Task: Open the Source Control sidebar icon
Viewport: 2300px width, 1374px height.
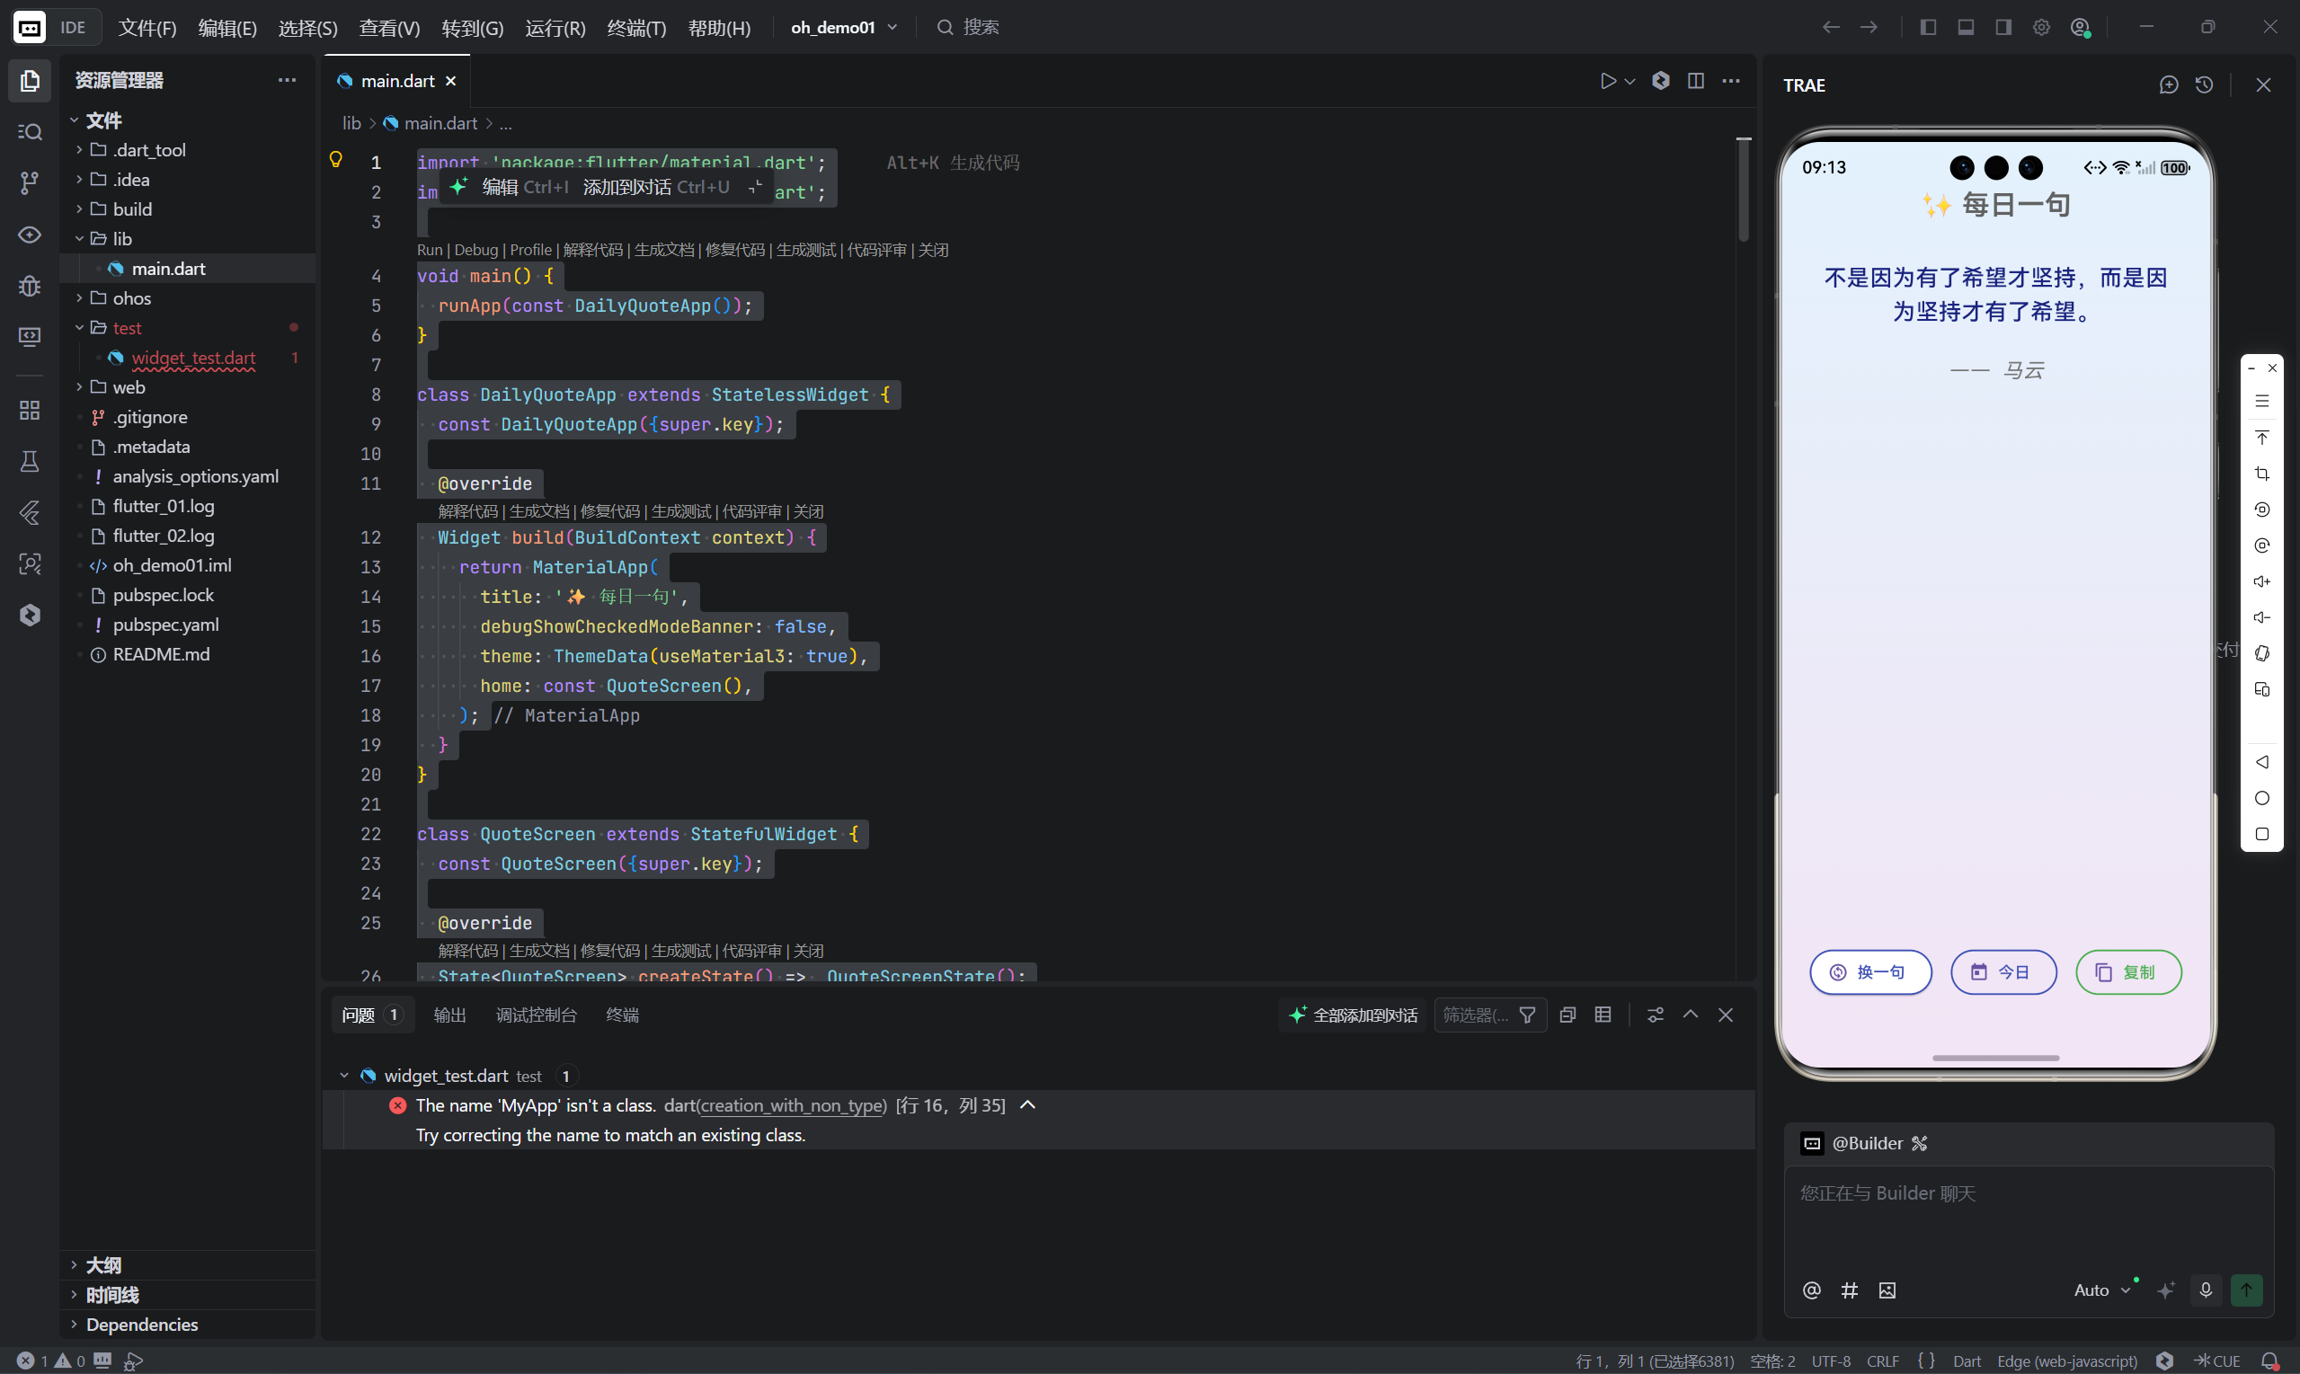Action: pyautogui.click(x=30, y=182)
